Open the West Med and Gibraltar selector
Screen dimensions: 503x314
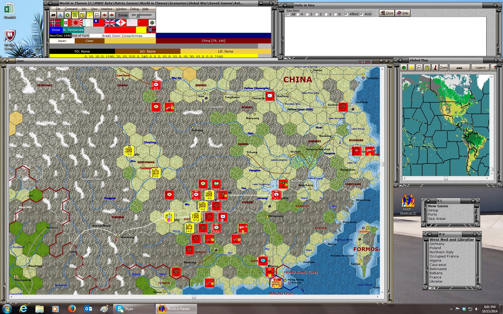451,239
